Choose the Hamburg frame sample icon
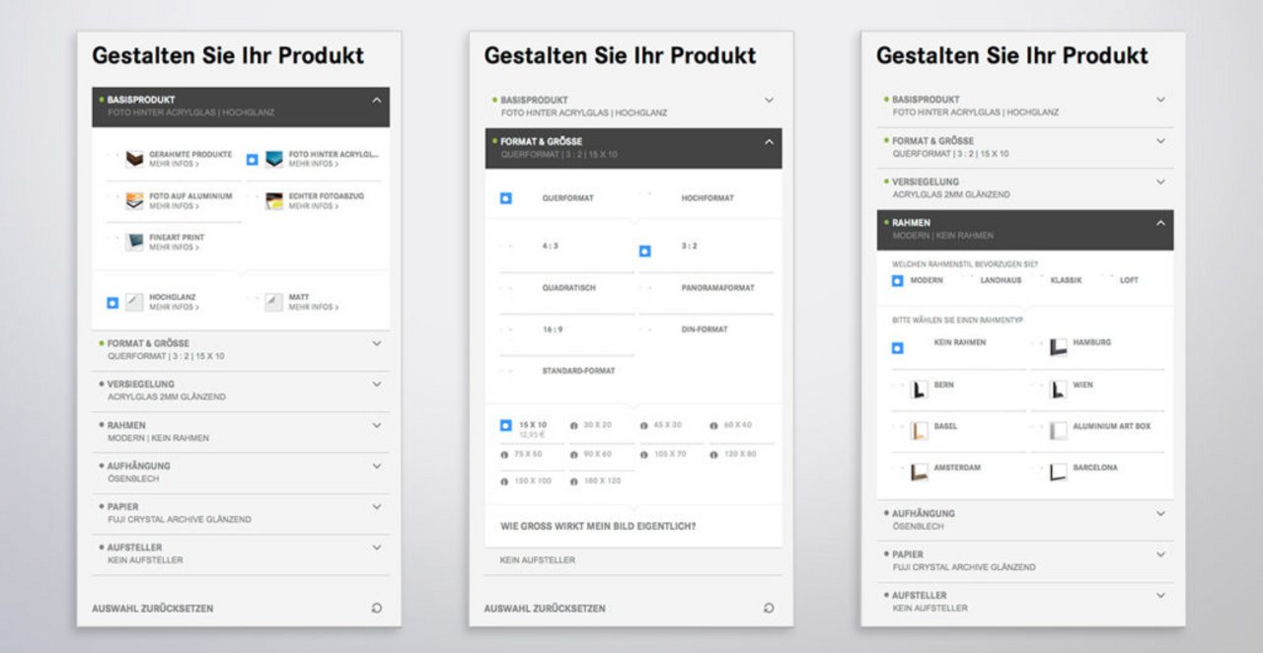Image resolution: width=1263 pixels, height=653 pixels. 1058,347
